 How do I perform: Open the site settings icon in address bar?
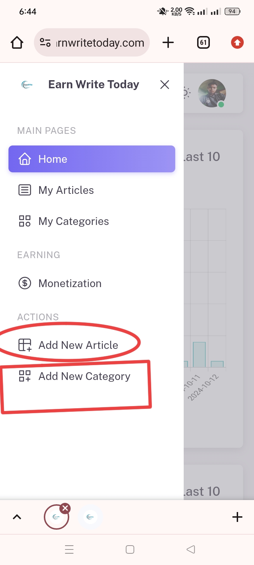pos(45,43)
